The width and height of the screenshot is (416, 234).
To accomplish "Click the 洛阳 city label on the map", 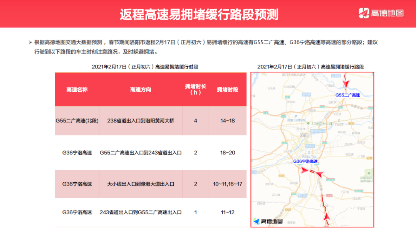I will pos(304,135).
